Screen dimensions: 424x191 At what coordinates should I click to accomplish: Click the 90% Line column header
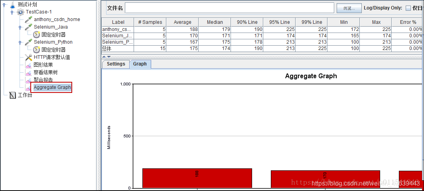point(247,22)
